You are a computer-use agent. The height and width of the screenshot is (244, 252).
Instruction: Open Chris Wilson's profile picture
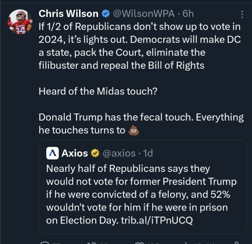click(x=20, y=22)
